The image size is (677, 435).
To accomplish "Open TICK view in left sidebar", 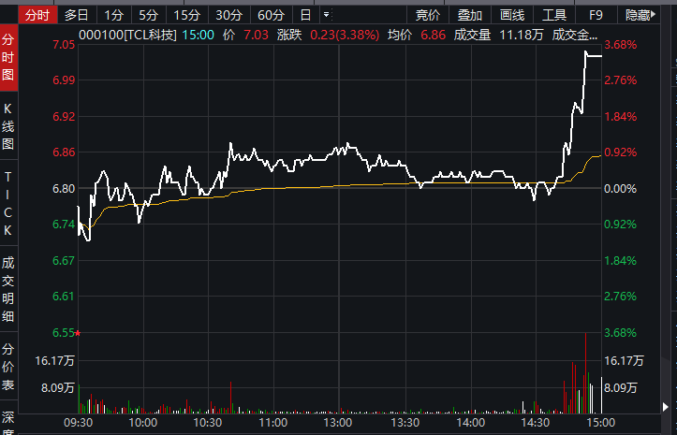I will pyautogui.click(x=8, y=203).
